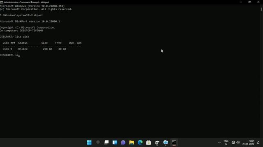Close the Command Prompt window
Viewport: 263px width, 147px height.
(x=258, y=2)
